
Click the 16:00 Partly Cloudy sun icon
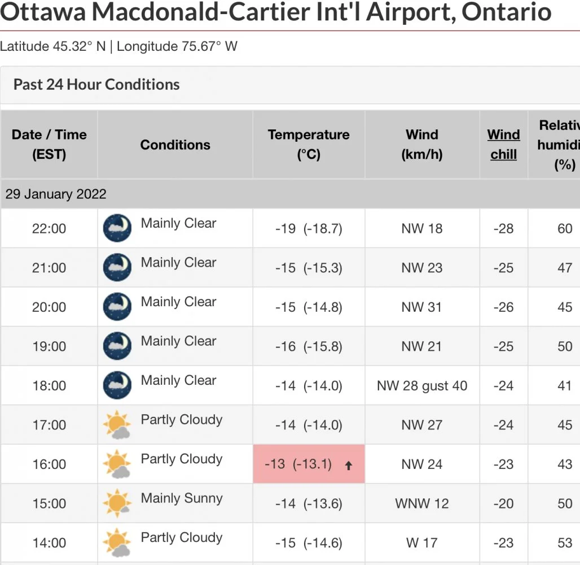(x=117, y=464)
